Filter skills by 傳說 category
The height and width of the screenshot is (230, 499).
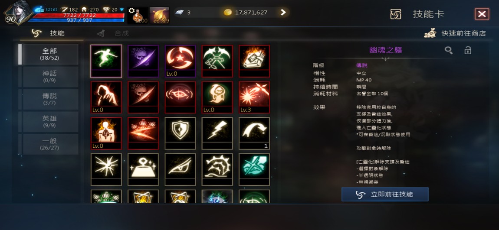point(49,99)
